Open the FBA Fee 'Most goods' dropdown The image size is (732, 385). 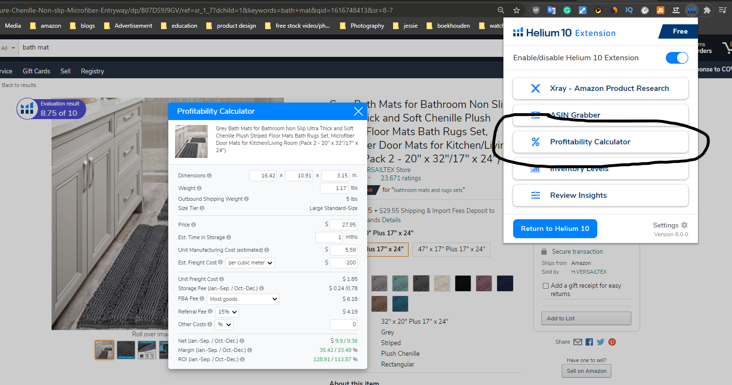[243, 299]
